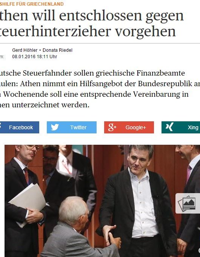The height and width of the screenshot is (257, 200).
Task: Share article via Facebook label
Action: point(21,127)
